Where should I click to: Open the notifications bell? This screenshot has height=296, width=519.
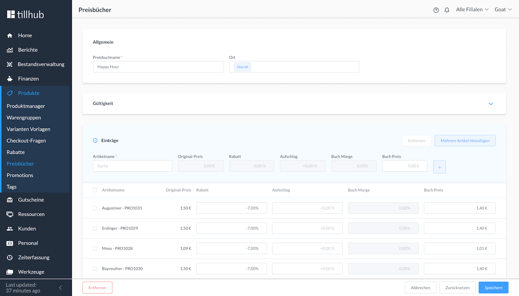point(447,10)
